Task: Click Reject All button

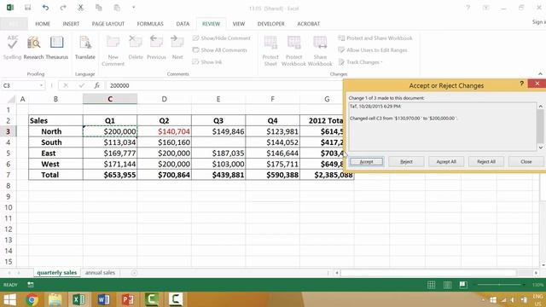Action: click(x=486, y=161)
